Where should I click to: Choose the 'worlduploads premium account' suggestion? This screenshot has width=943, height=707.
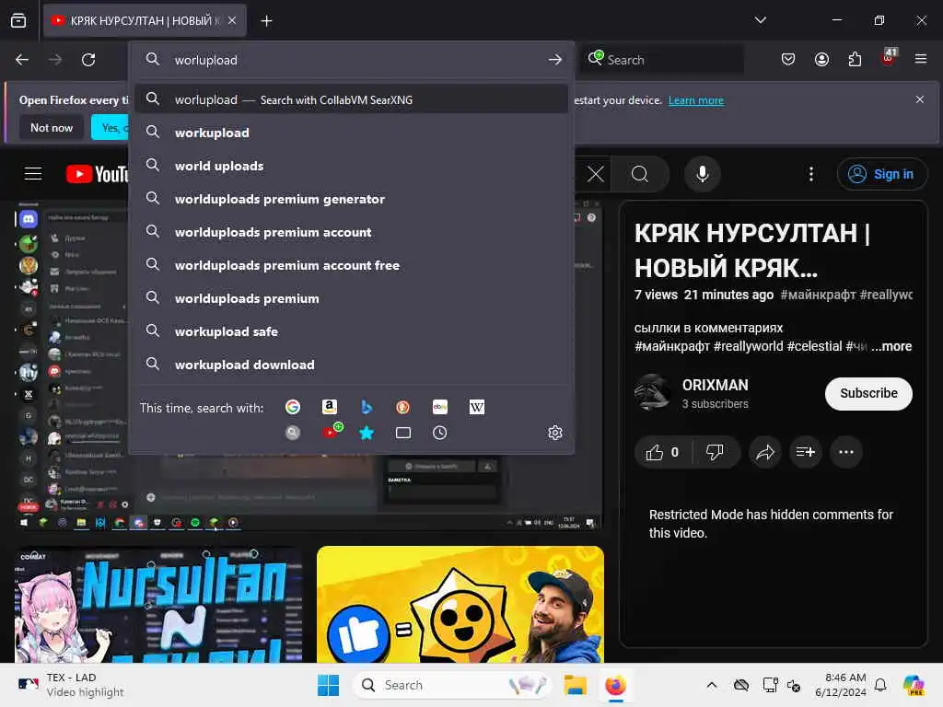pyautogui.click(x=352, y=232)
